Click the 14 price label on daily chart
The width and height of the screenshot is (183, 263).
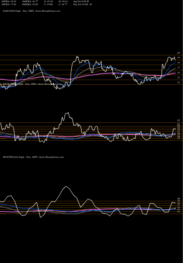(x=179, y=83)
